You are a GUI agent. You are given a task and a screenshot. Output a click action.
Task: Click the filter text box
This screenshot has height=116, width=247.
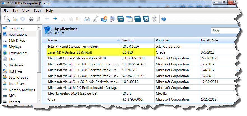point(225,31)
